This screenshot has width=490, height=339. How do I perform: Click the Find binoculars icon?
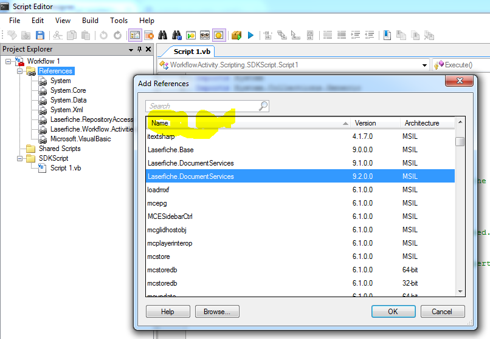(x=162, y=35)
